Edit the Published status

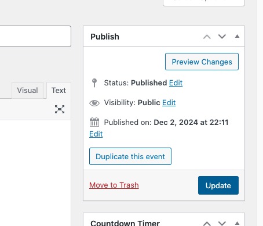[x=176, y=83]
